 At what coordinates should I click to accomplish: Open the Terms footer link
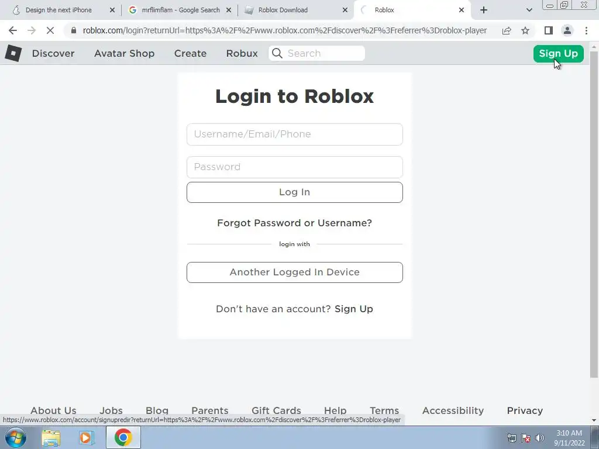pos(384,410)
